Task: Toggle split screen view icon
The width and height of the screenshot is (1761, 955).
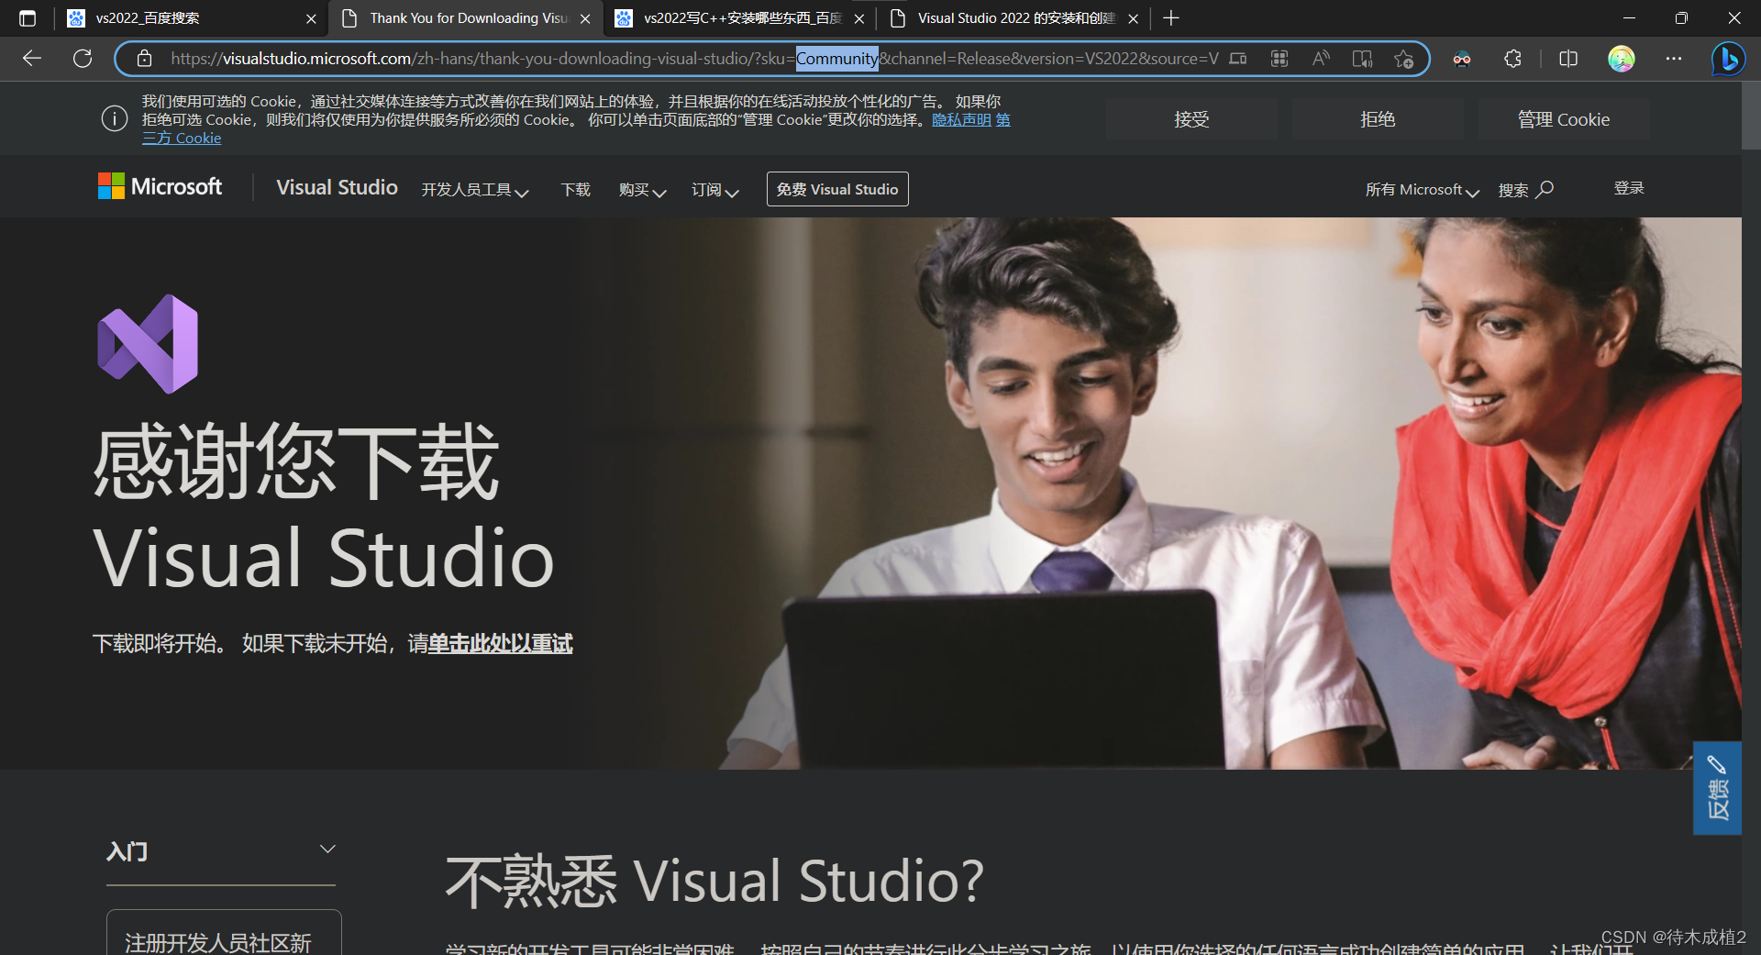Action: [x=1568, y=59]
